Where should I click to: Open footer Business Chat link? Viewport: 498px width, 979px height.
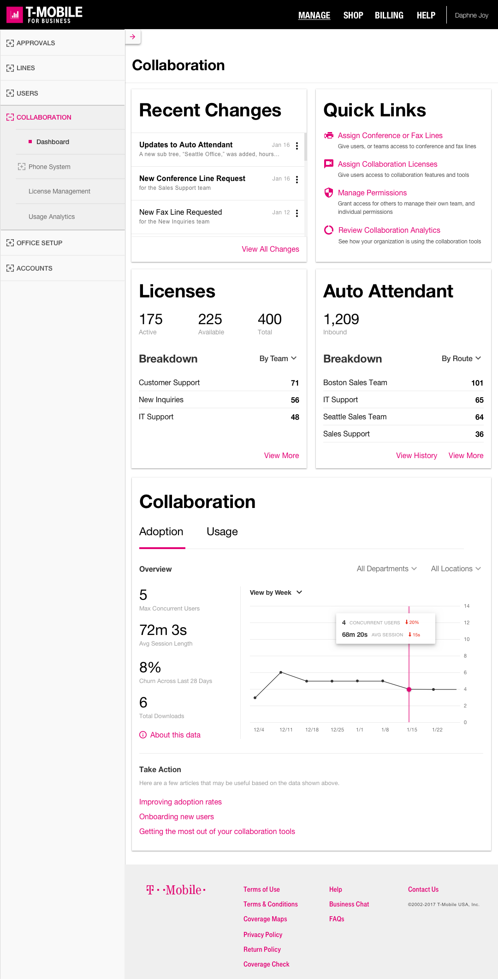[349, 904]
